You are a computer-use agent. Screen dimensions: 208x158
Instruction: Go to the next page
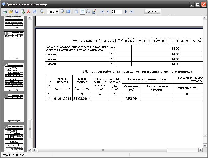[126, 12]
